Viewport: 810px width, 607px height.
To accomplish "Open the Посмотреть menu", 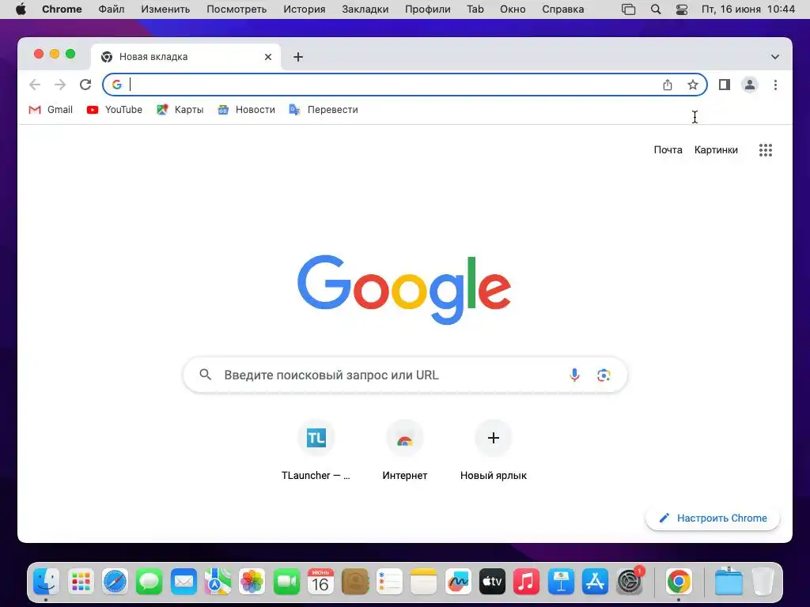I will (x=237, y=9).
